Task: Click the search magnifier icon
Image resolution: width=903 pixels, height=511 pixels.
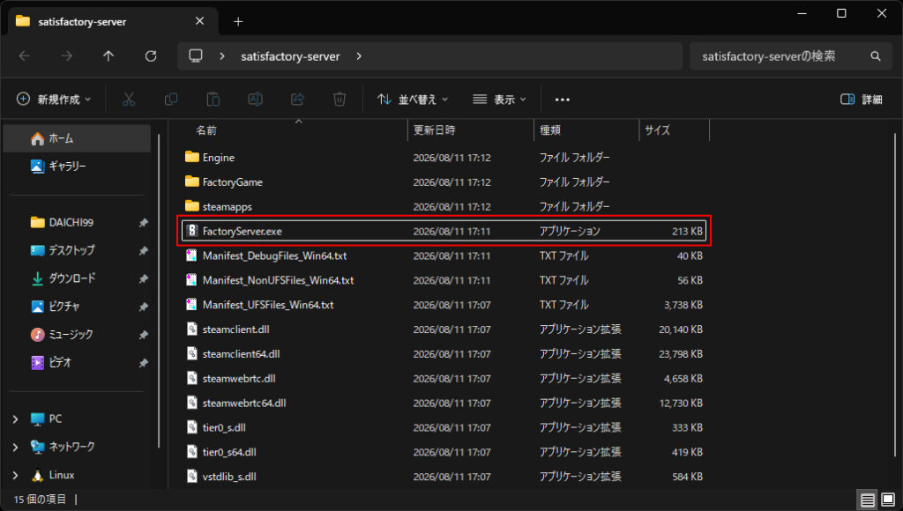Action: (x=876, y=56)
